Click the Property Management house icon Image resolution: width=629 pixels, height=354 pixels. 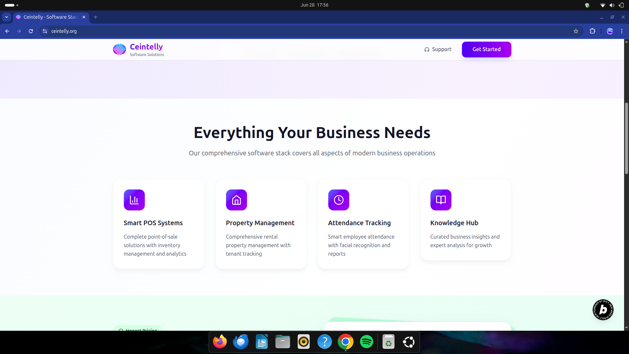[236, 200]
